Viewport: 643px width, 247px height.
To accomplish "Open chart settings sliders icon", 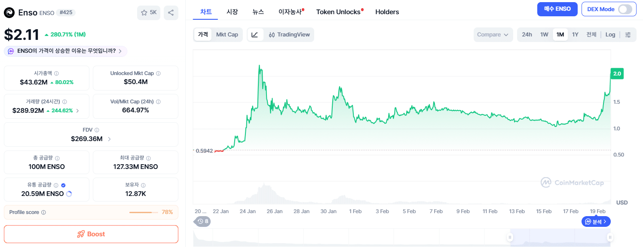I will click(628, 35).
